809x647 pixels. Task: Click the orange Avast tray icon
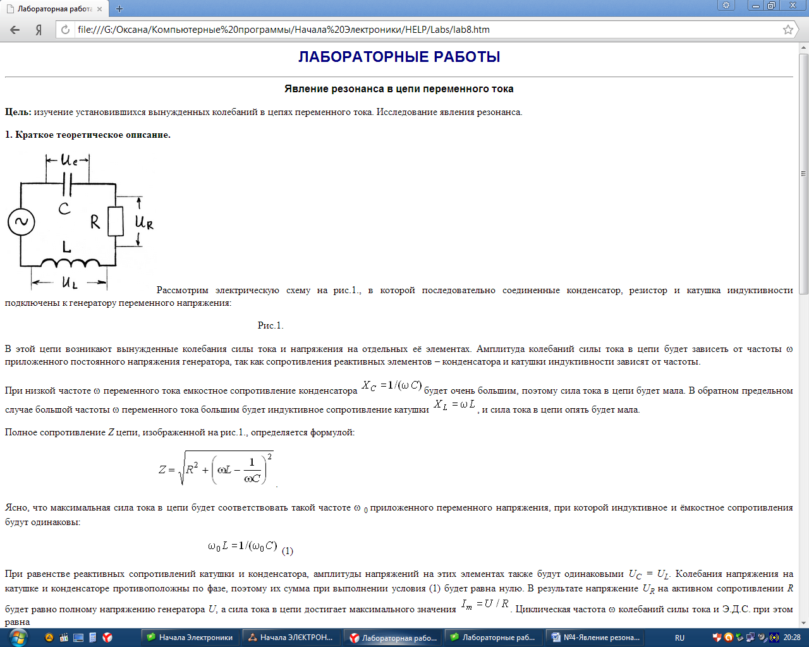point(728,638)
